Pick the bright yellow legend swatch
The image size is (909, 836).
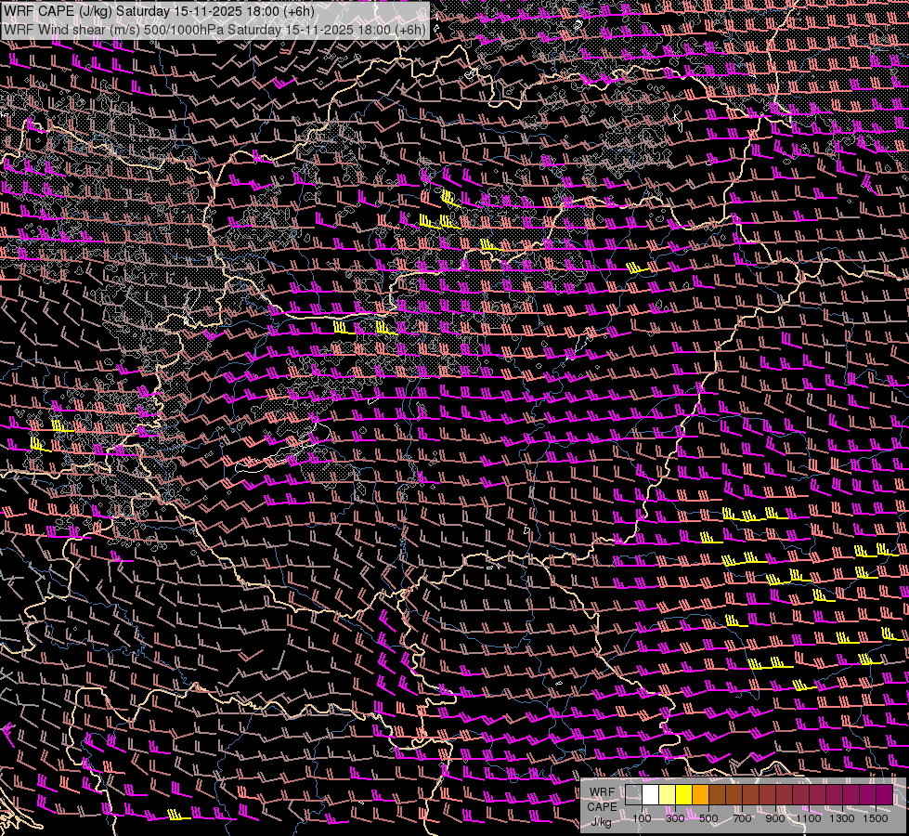683,795
